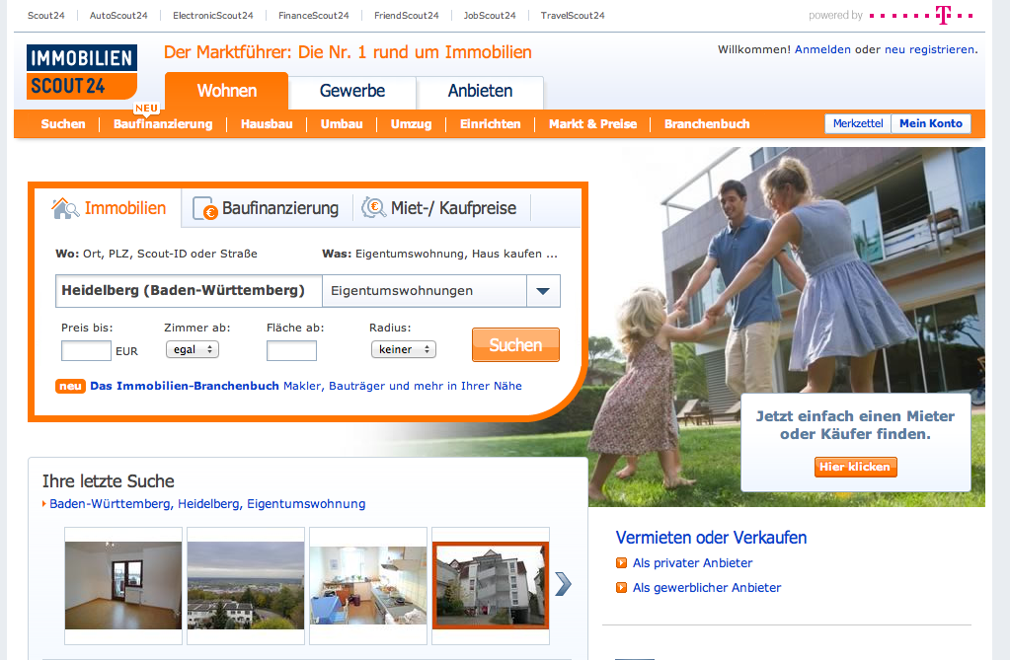Open the Scout24 top link

[x=45, y=16]
